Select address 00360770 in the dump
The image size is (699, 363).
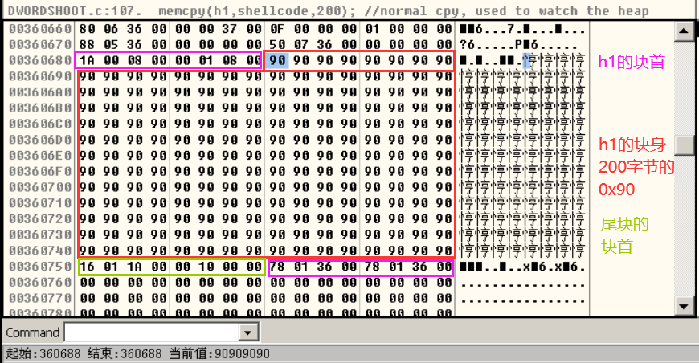(40, 298)
